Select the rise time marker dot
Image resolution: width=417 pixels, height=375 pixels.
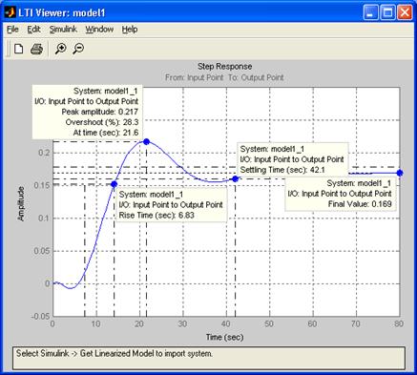pyautogui.click(x=114, y=184)
